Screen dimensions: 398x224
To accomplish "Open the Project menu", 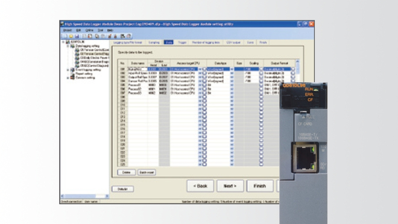I will 68,30.
